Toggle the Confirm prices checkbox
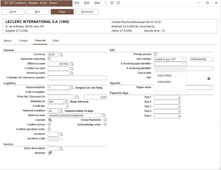Viewport: 221px width, 170px height. [x=49, y=124]
